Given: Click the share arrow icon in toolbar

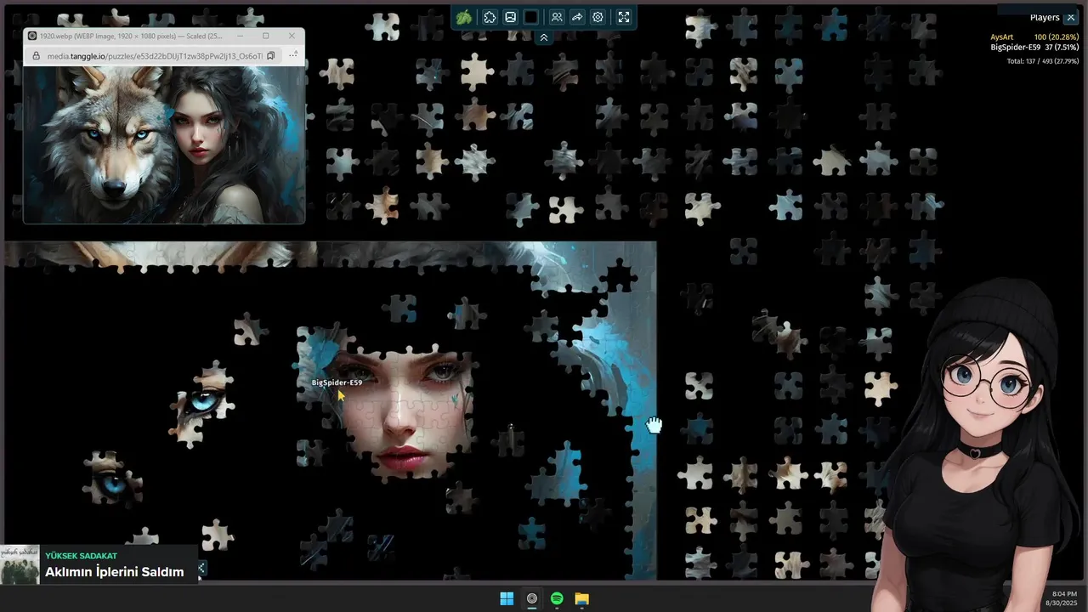Looking at the screenshot, I should click(577, 17).
